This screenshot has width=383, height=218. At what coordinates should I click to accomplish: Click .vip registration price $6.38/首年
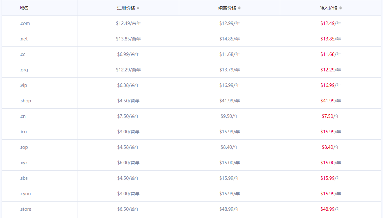(128, 85)
